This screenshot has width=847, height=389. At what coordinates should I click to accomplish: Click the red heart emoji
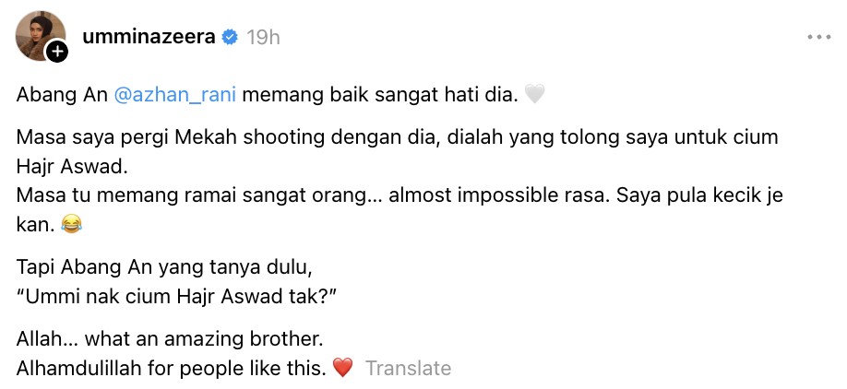click(x=342, y=369)
